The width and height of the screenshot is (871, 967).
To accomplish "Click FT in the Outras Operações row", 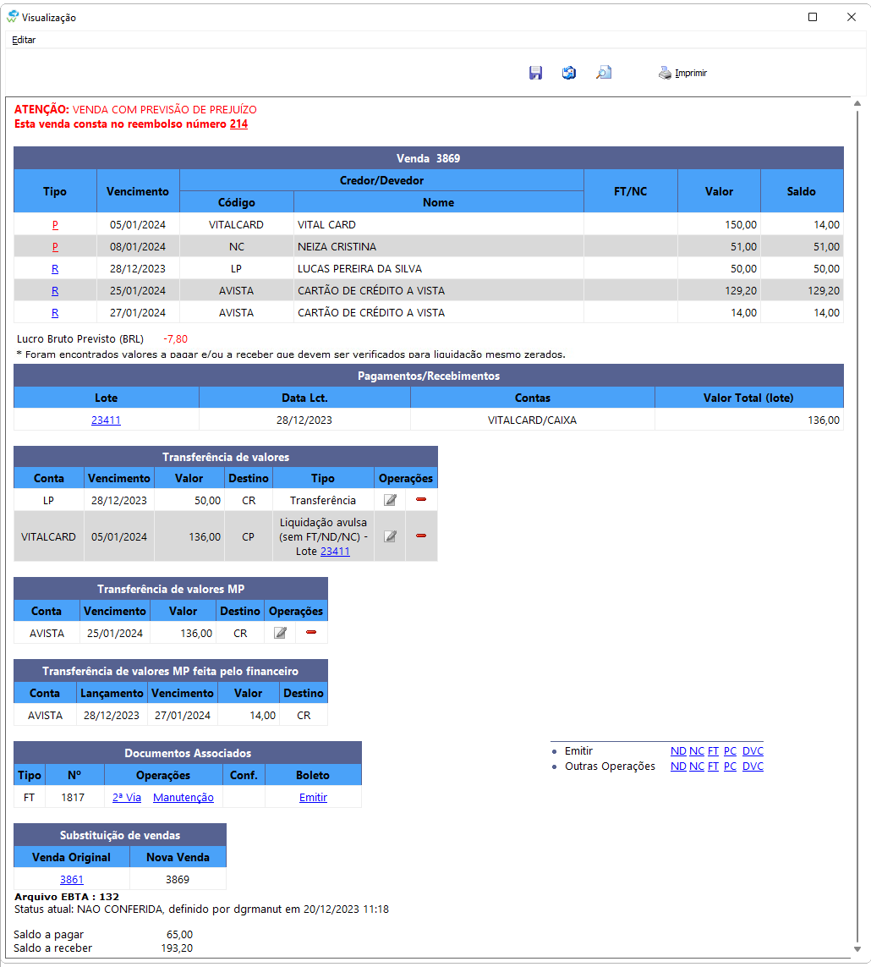I will [713, 766].
